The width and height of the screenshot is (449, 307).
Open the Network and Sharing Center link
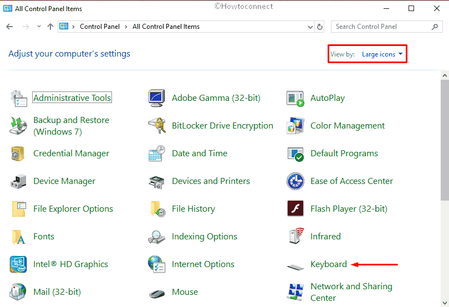click(351, 292)
